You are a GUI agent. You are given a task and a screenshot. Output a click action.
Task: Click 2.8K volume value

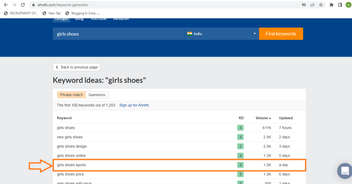(x=267, y=137)
